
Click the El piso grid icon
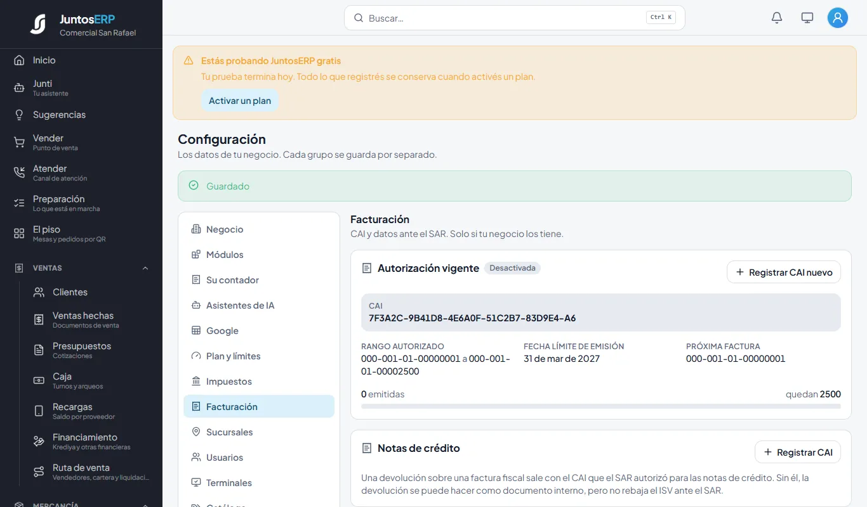(x=19, y=234)
